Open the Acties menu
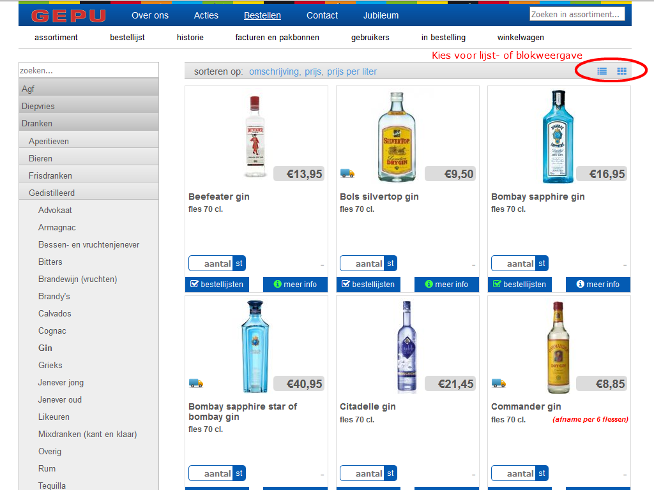This screenshot has width=654, height=490. tap(206, 15)
